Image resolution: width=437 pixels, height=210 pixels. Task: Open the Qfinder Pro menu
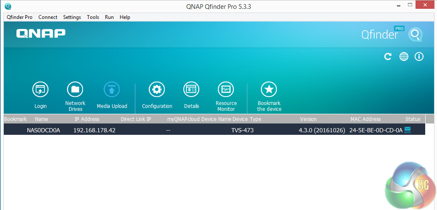coord(19,17)
